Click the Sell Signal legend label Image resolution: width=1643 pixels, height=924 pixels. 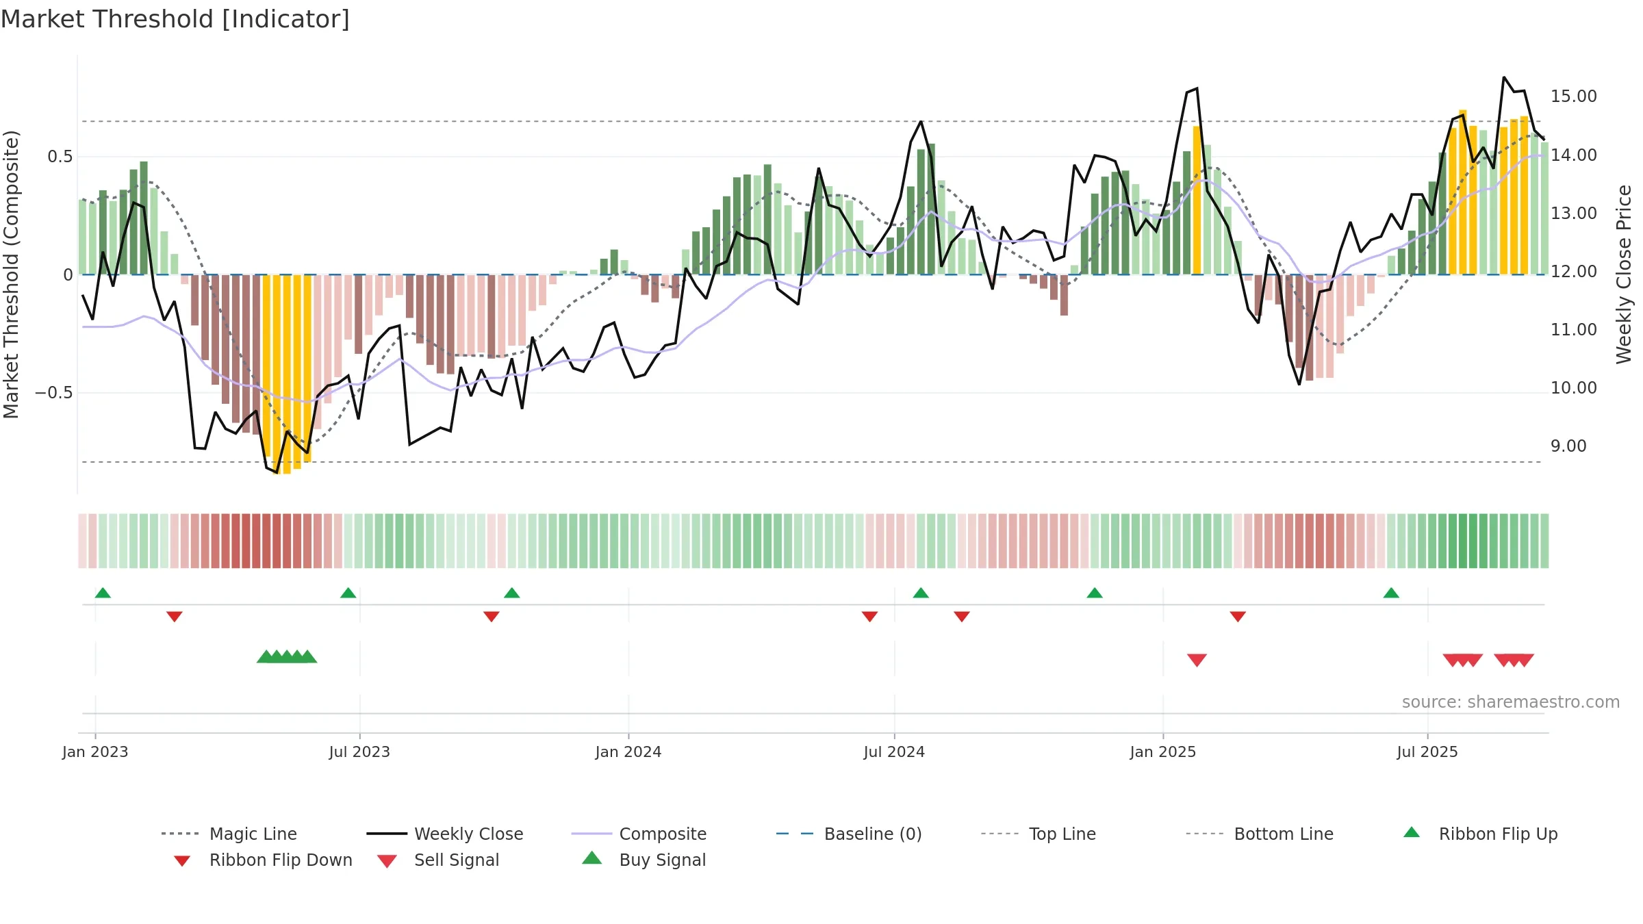coord(457,860)
